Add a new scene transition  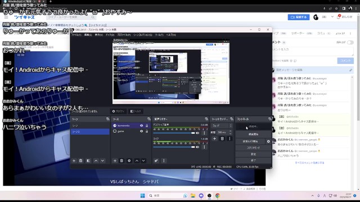click(214, 139)
